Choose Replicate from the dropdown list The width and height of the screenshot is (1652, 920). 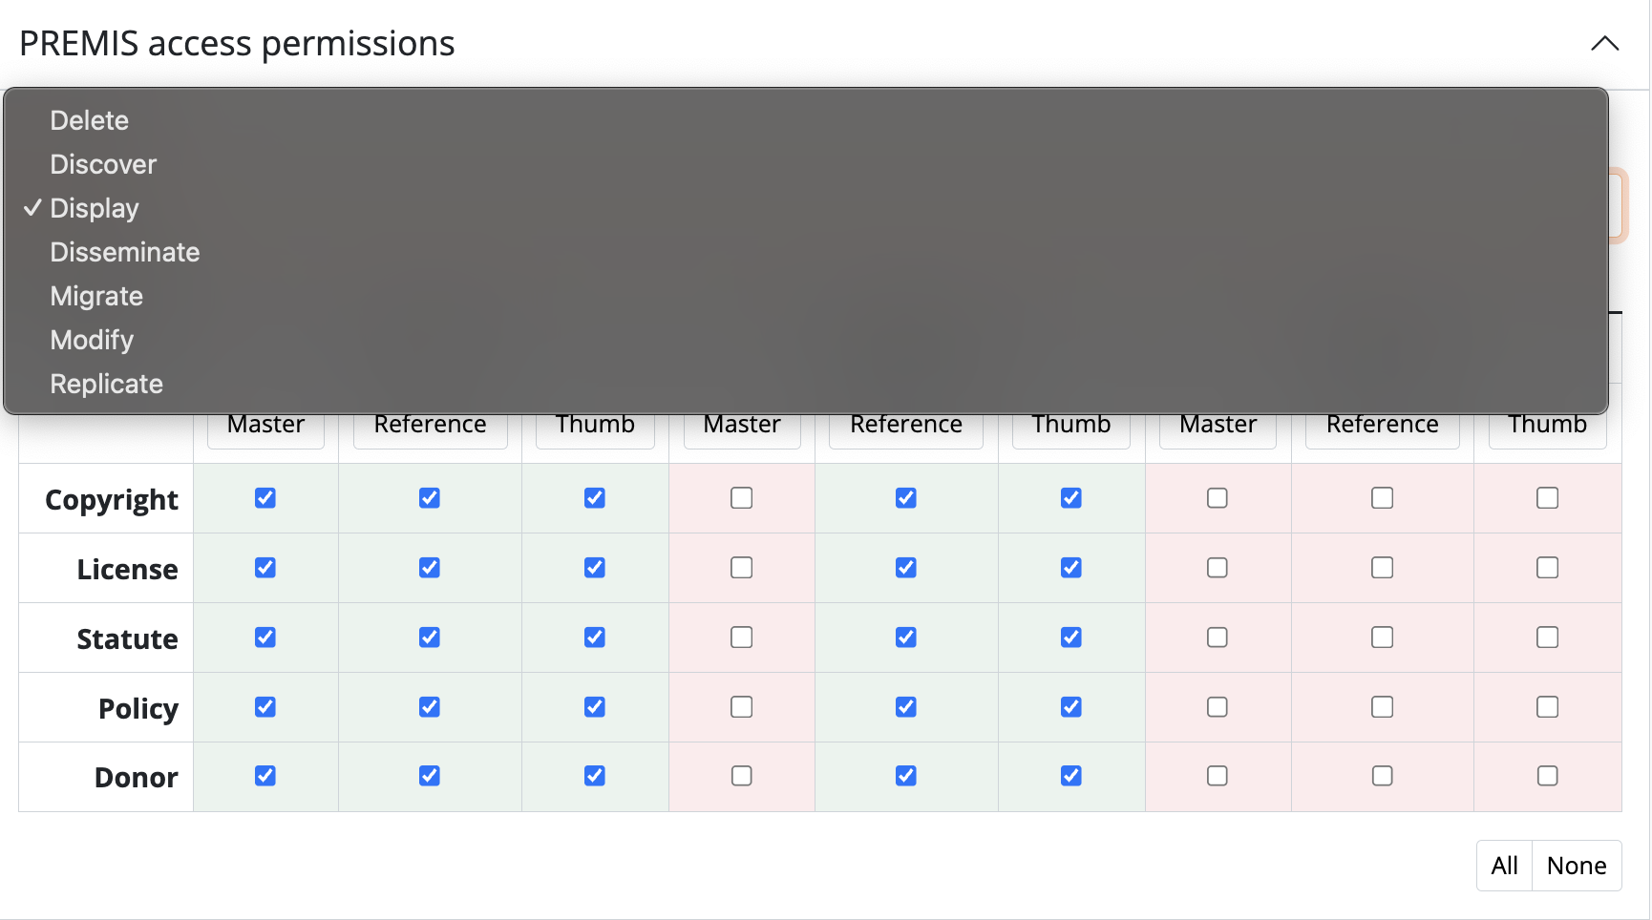pos(107,385)
